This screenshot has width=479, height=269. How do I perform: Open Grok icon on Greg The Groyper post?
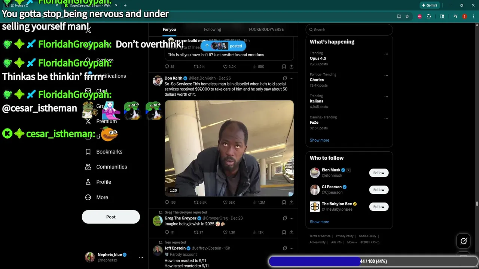coord(285,218)
